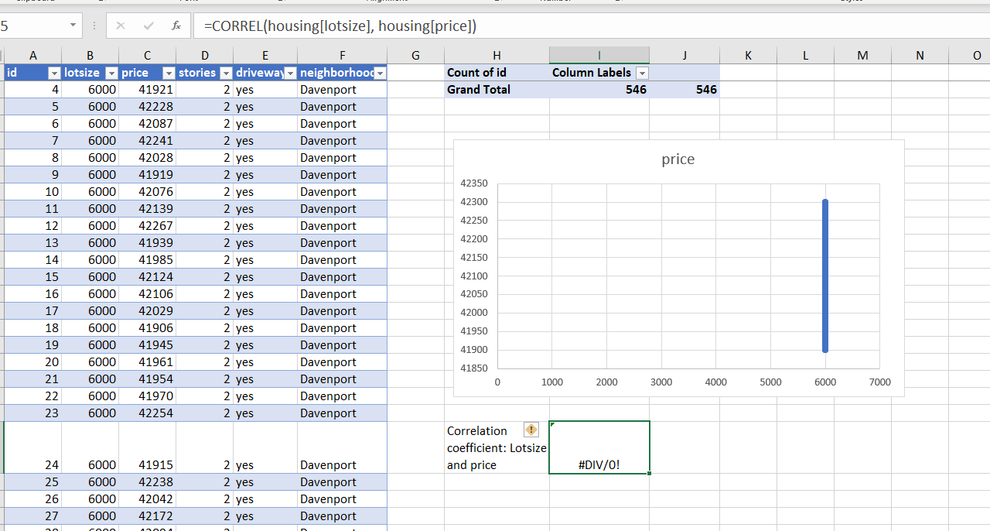Select the blue data series in chart
This screenshot has height=531, width=990.
click(x=825, y=276)
